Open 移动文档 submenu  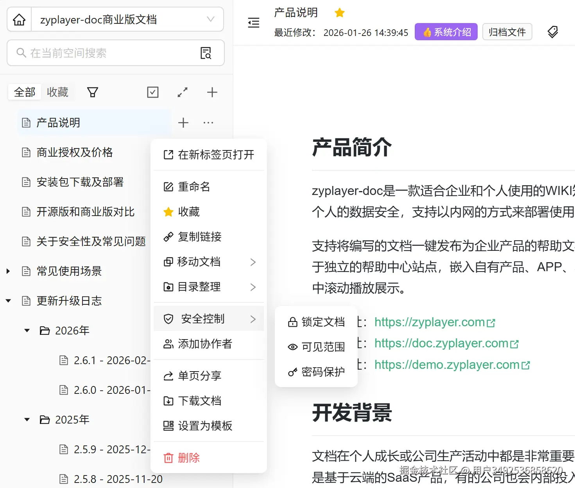point(209,262)
